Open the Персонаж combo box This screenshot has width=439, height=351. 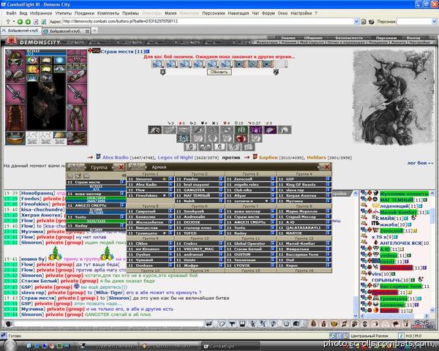point(416,21)
